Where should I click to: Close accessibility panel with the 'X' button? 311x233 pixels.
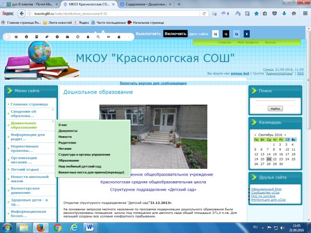tap(247, 34)
